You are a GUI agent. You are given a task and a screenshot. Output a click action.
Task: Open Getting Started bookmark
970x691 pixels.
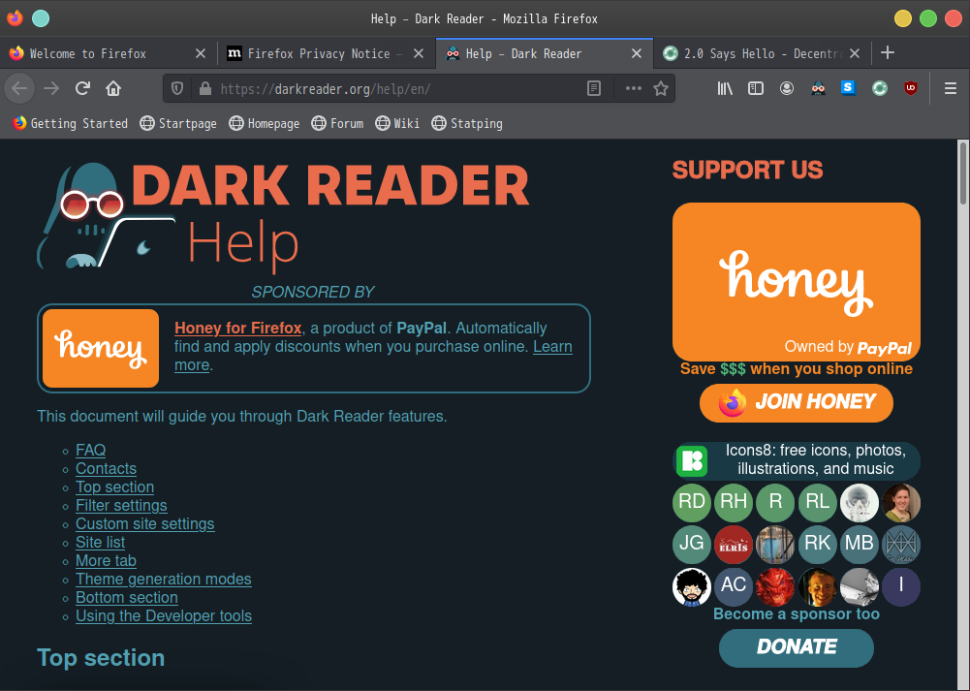tap(71, 123)
